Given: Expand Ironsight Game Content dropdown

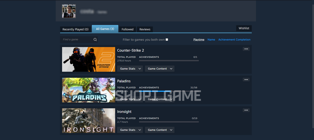Looking at the screenshot, I should click(160, 130).
